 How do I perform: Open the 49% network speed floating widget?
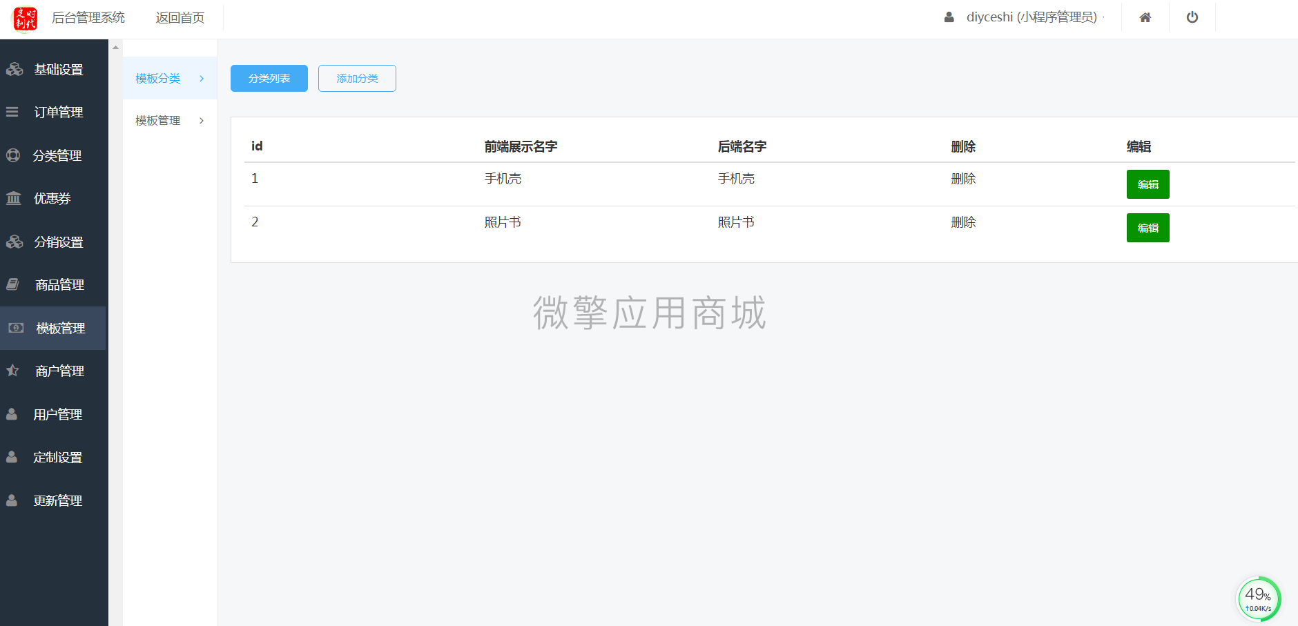[1258, 599]
